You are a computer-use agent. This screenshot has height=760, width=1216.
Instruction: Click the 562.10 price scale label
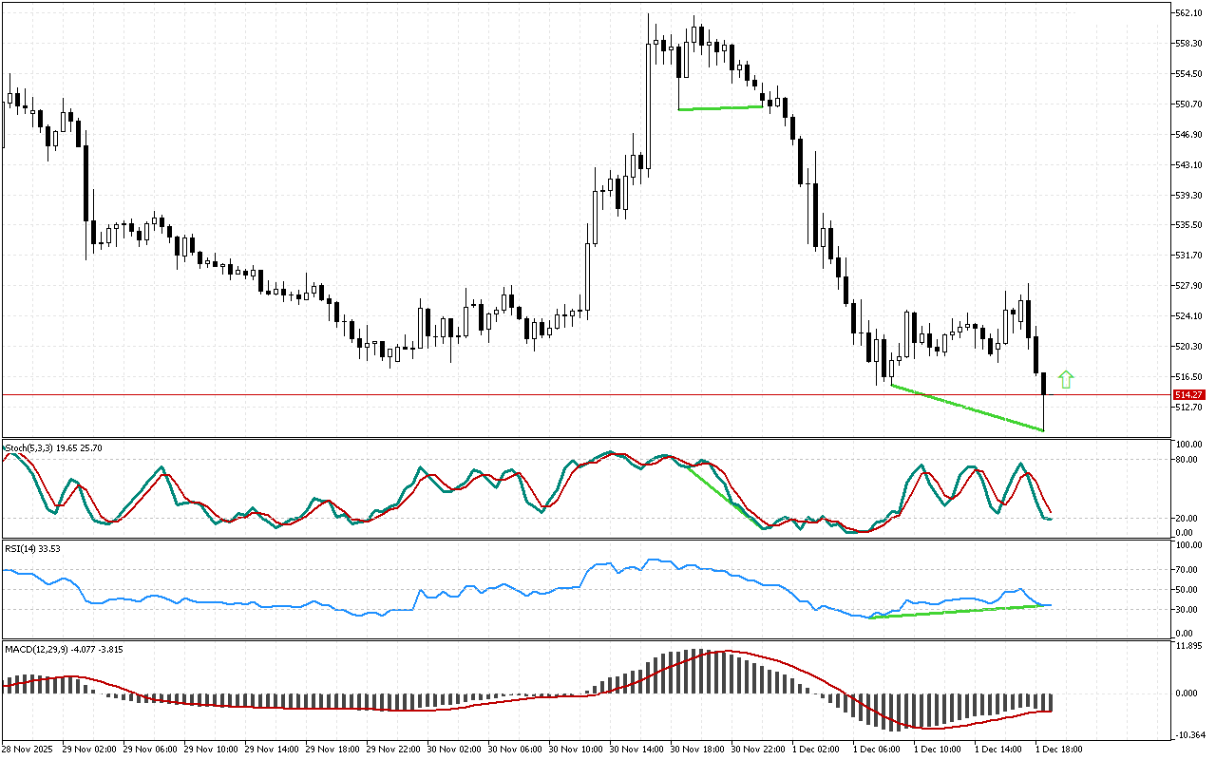coord(1188,13)
